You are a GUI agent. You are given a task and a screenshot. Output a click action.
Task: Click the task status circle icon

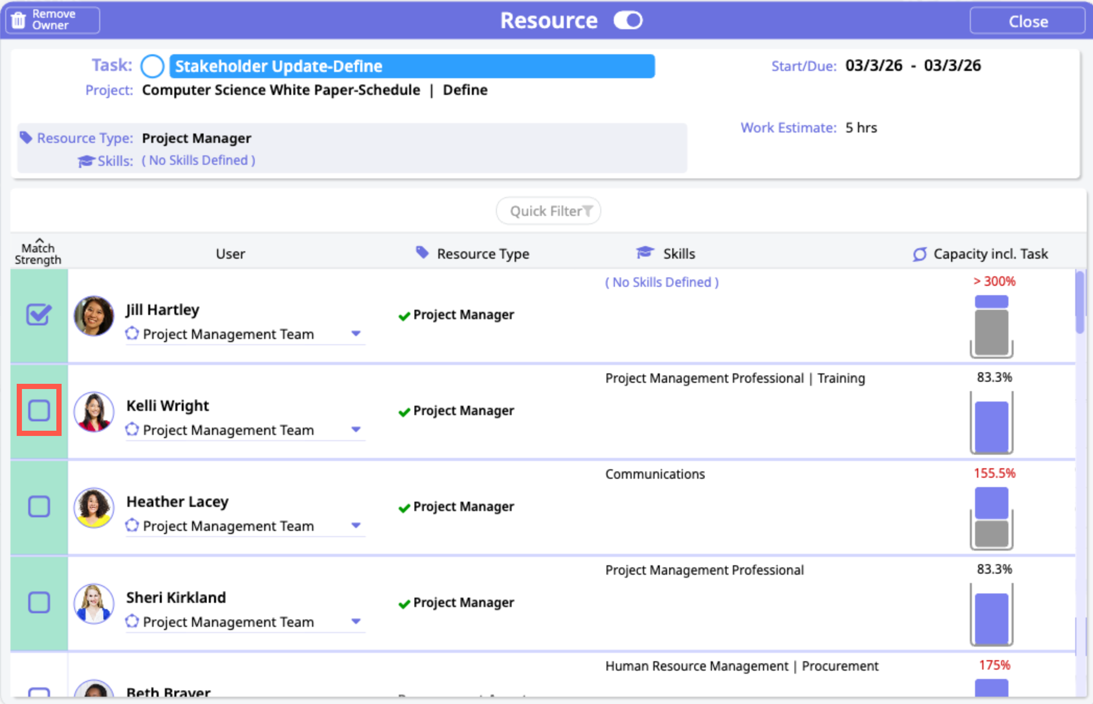coord(152,66)
